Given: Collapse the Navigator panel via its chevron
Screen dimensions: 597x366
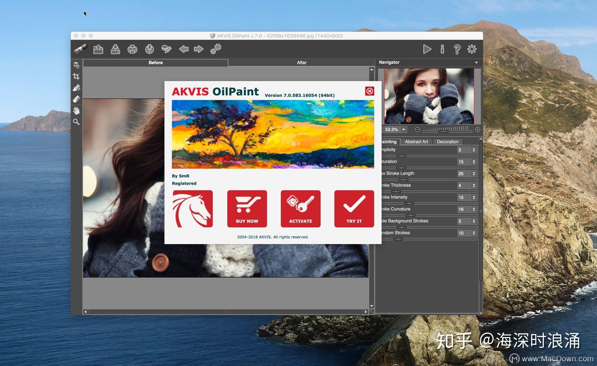Looking at the screenshot, I should [x=476, y=62].
